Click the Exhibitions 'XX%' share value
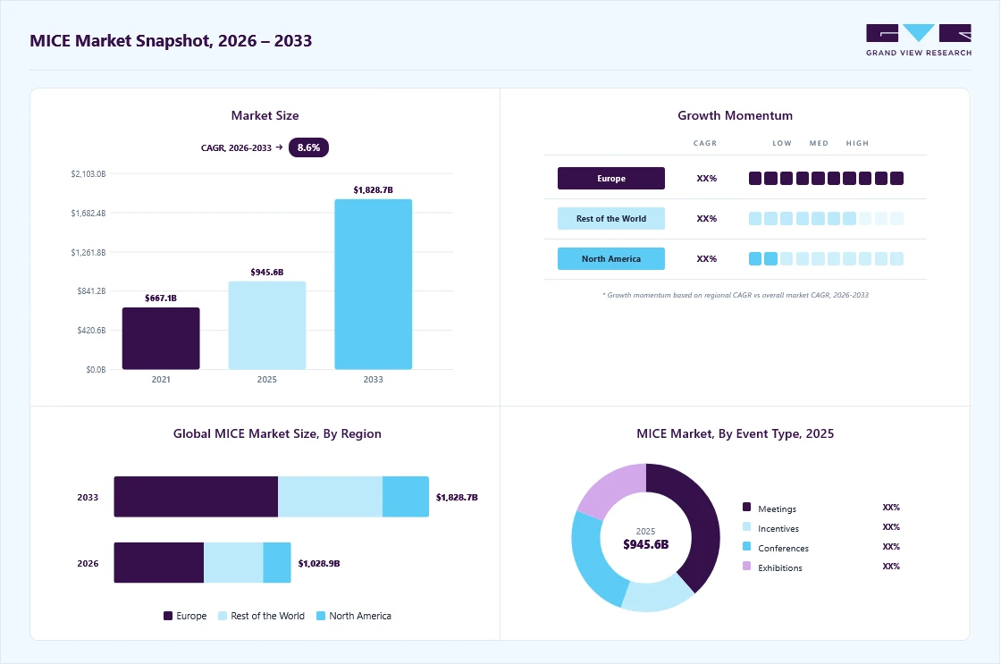 (891, 567)
